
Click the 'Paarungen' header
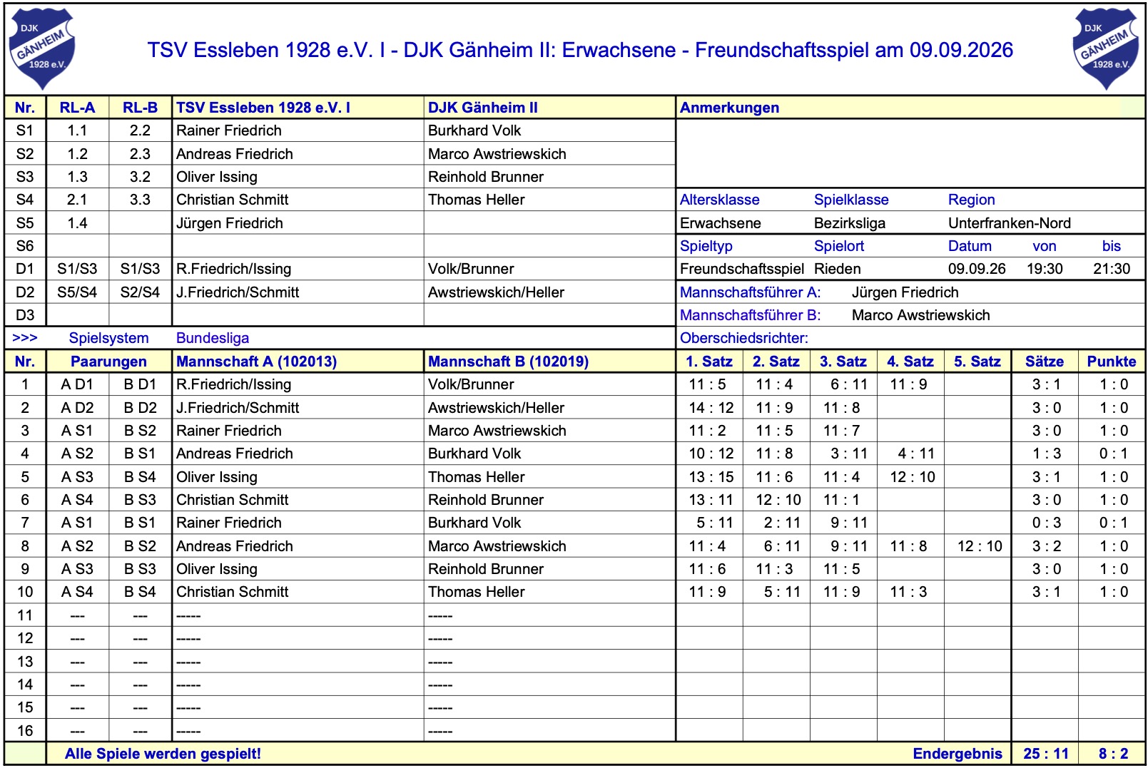(108, 362)
